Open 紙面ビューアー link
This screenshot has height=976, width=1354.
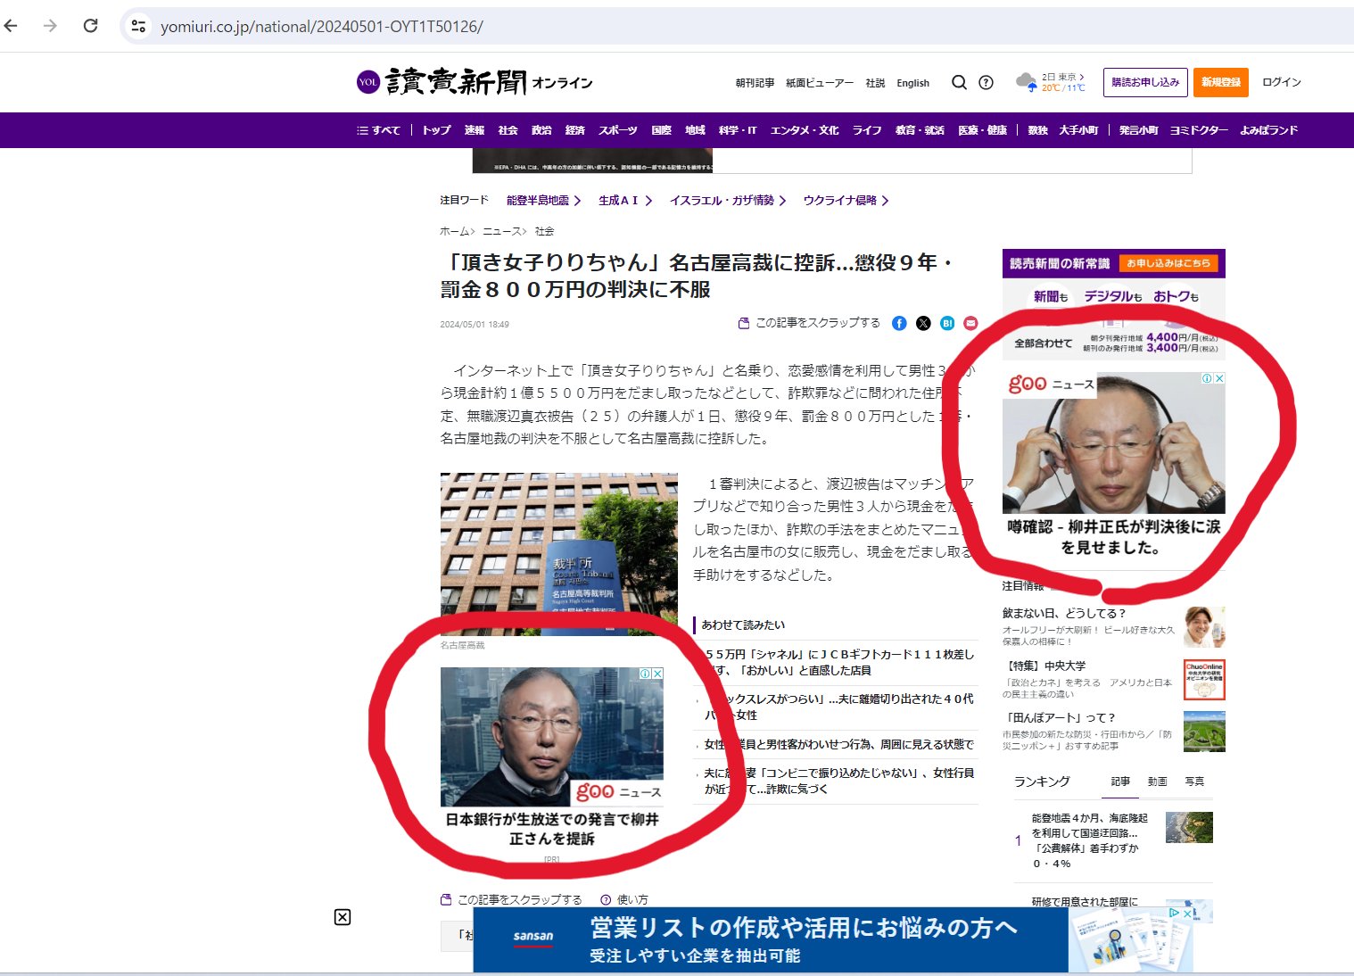(819, 83)
